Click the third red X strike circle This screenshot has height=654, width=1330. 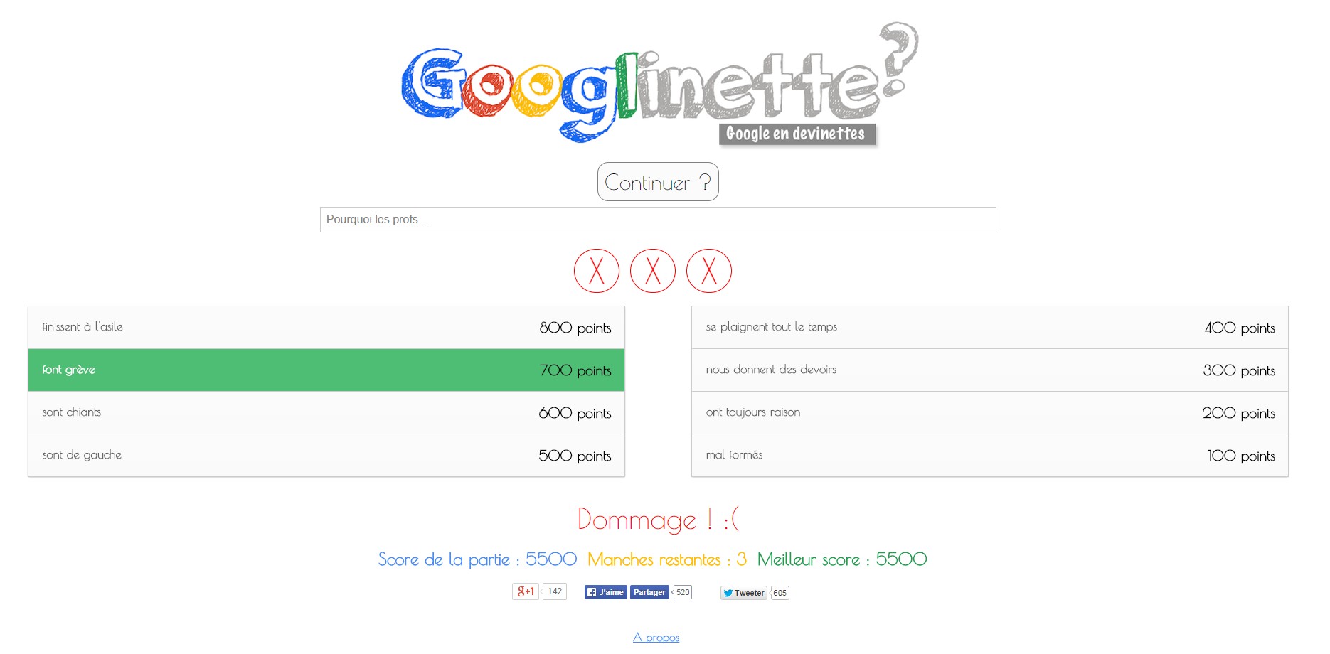[x=709, y=271]
